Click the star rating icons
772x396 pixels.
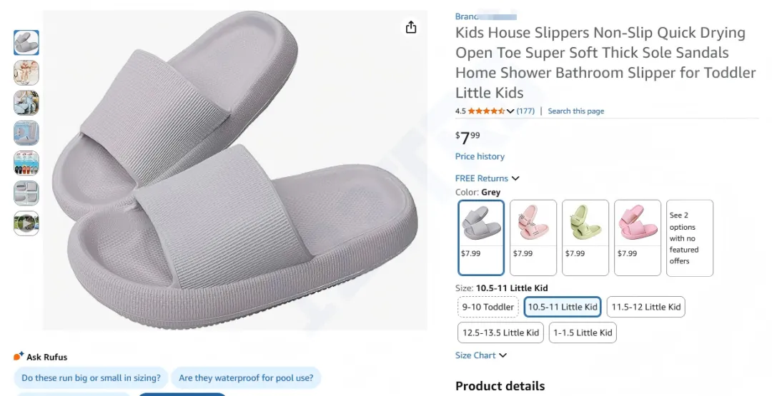click(486, 111)
